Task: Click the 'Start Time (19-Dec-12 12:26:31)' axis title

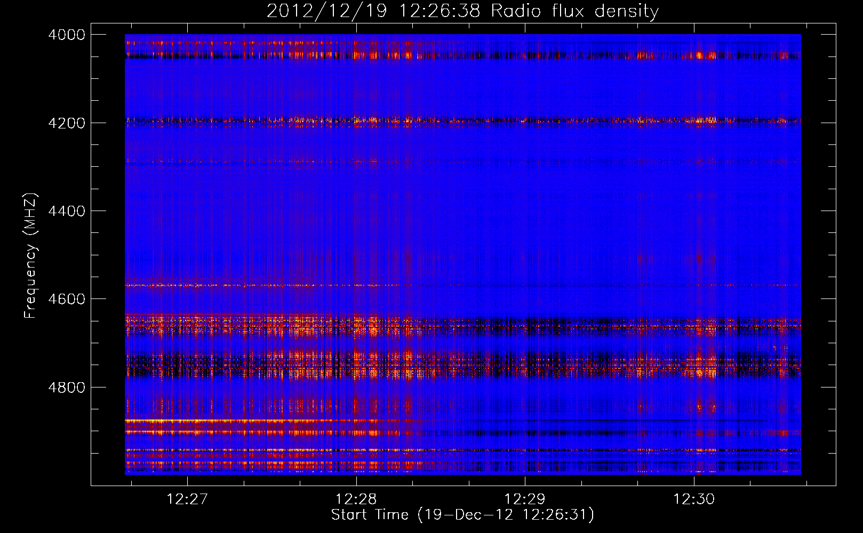Action: [x=462, y=515]
